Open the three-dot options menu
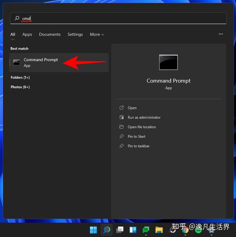The image size is (236, 237). [x=221, y=34]
